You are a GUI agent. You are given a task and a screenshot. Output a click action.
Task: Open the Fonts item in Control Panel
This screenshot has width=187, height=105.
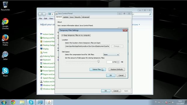[x=44, y=52]
